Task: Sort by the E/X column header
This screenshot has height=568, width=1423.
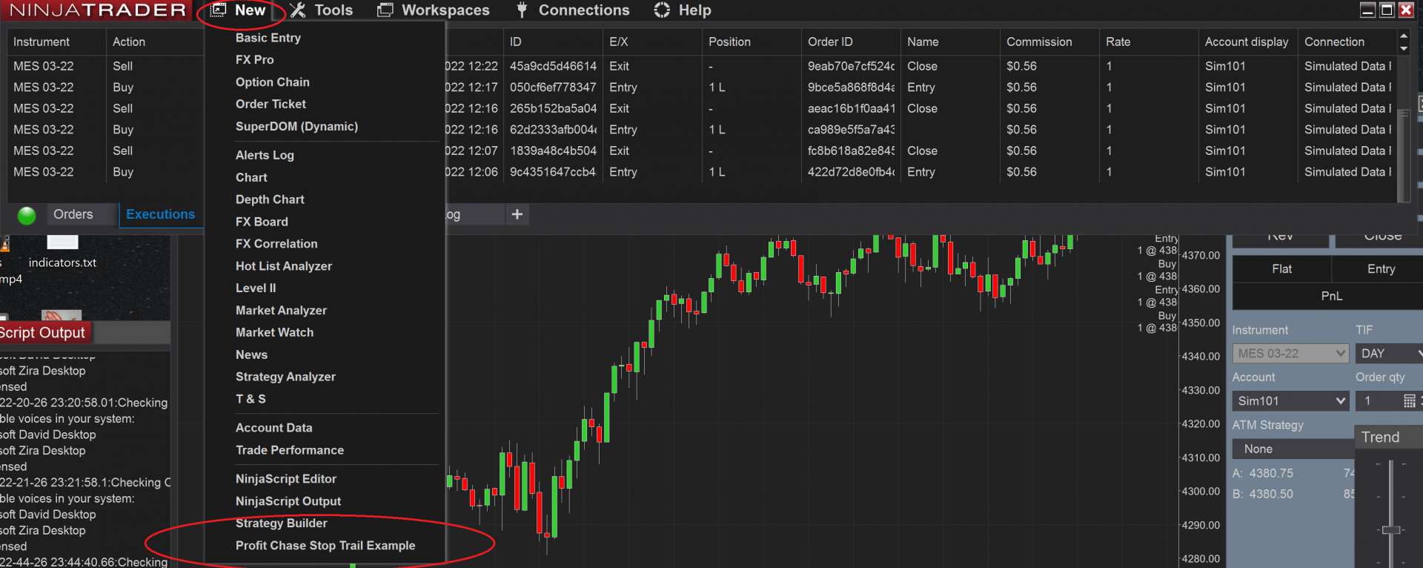Action: 652,42
